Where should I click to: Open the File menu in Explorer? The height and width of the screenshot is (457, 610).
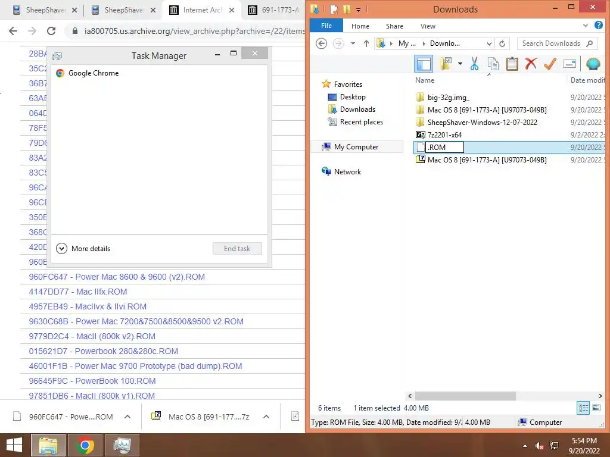point(326,26)
